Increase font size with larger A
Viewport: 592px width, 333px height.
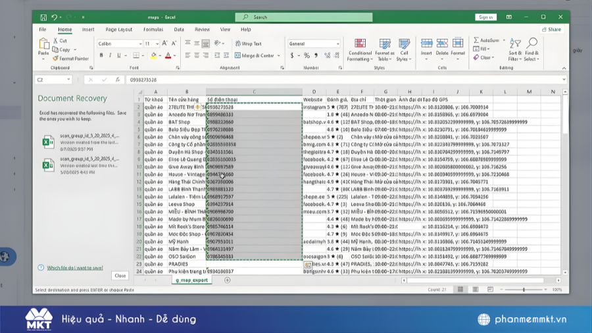164,43
